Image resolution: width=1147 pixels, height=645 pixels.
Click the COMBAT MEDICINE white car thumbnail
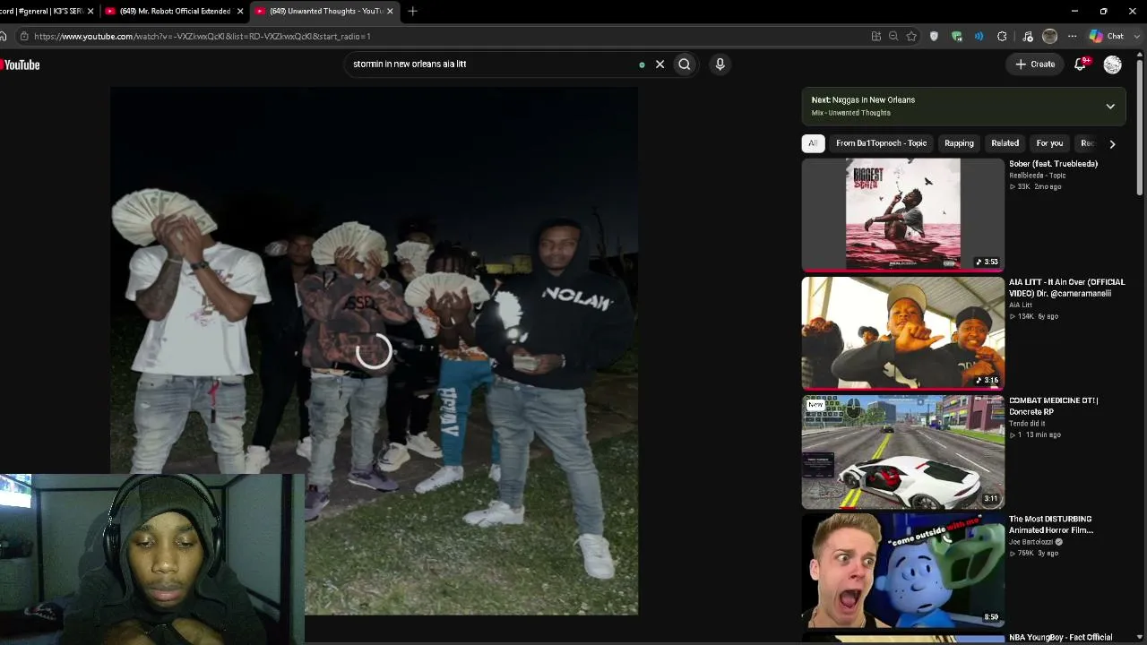point(903,451)
